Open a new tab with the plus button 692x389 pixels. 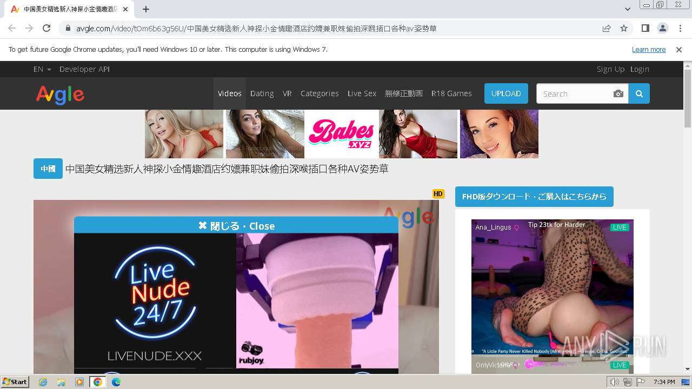coord(146,9)
